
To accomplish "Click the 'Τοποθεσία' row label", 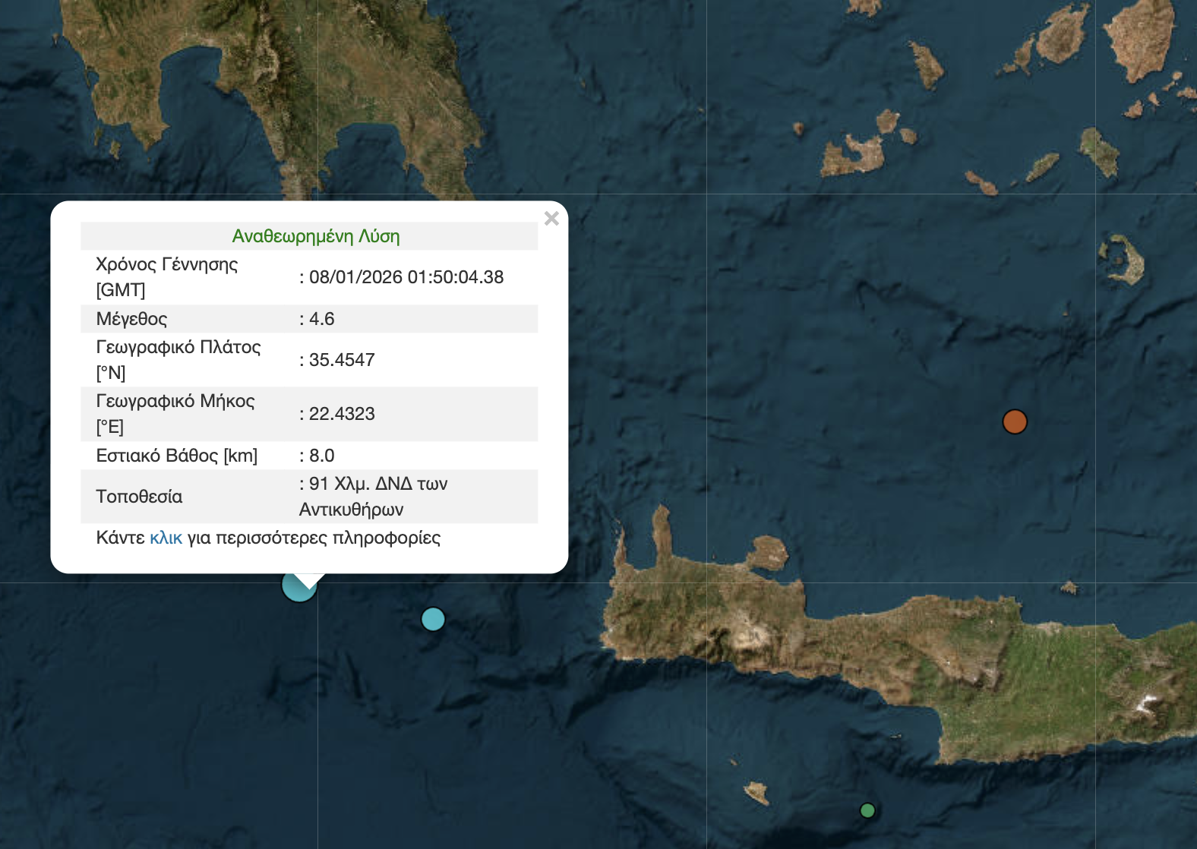I will [x=139, y=497].
